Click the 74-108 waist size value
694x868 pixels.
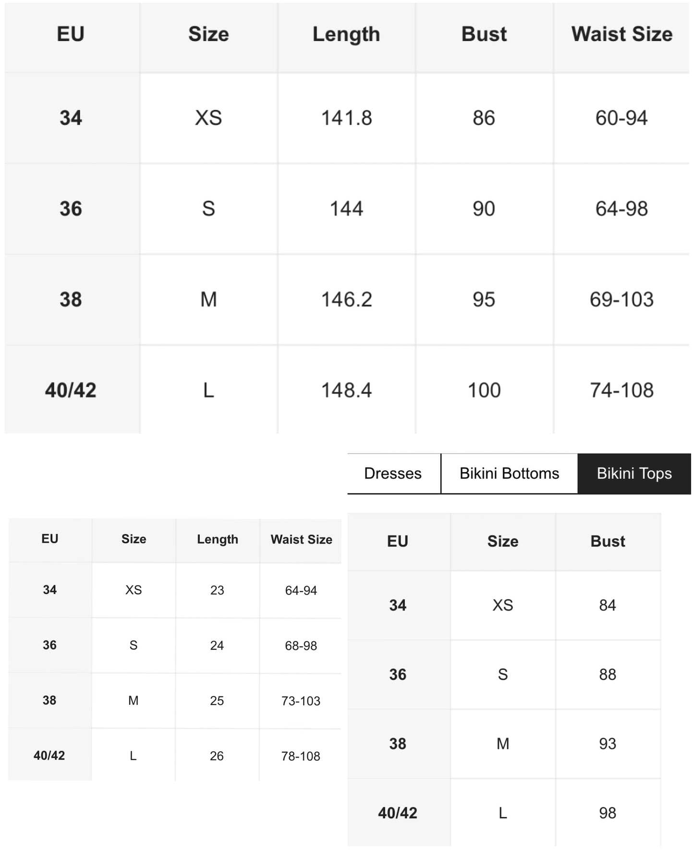(x=621, y=390)
